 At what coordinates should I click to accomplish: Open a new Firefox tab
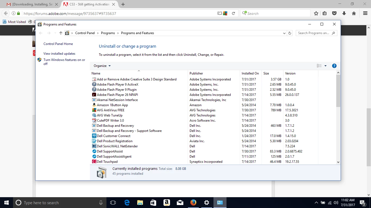coord(123,4)
